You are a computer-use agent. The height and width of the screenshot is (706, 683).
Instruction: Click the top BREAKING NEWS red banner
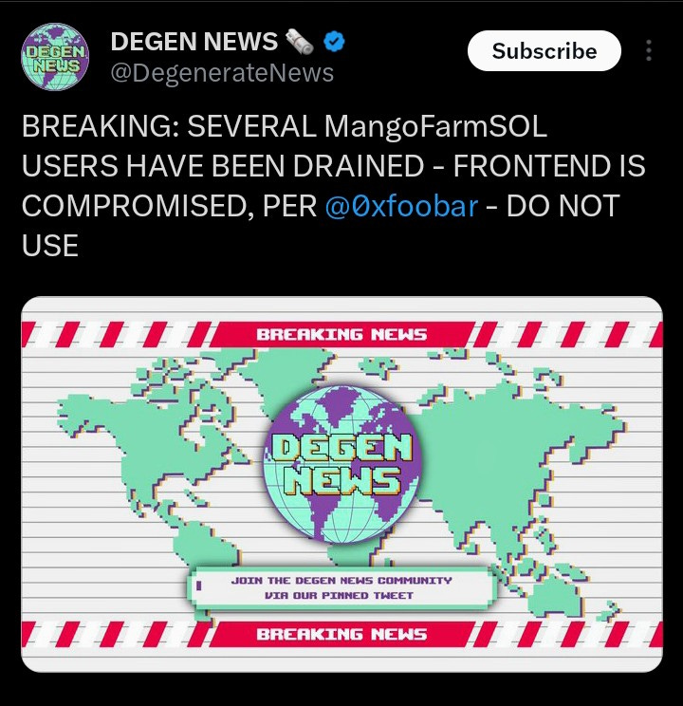tap(341, 334)
